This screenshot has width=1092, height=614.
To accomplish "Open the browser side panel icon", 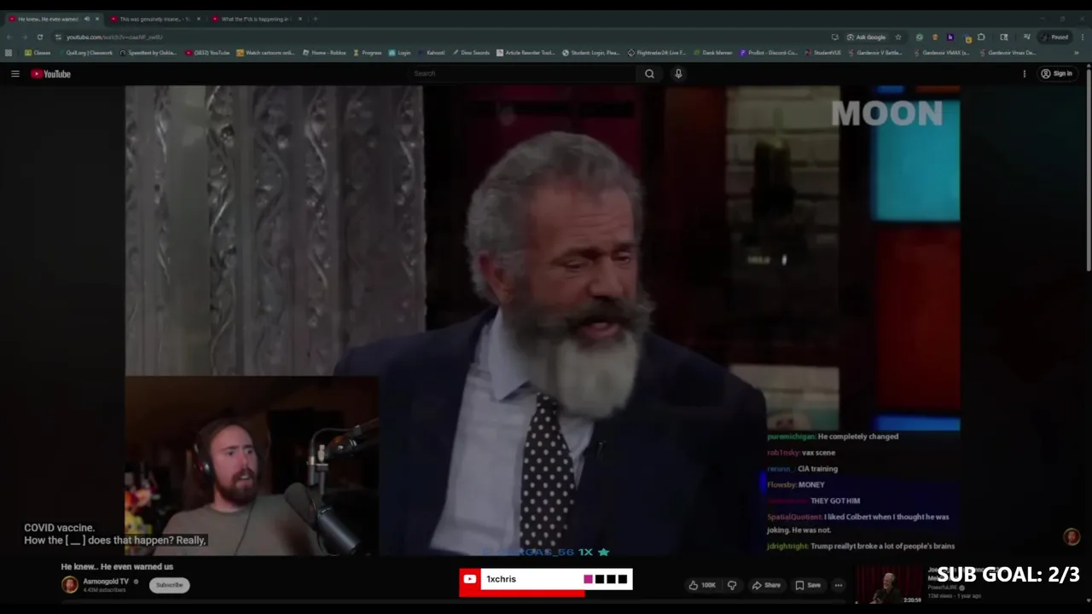I will (1004, 38).
